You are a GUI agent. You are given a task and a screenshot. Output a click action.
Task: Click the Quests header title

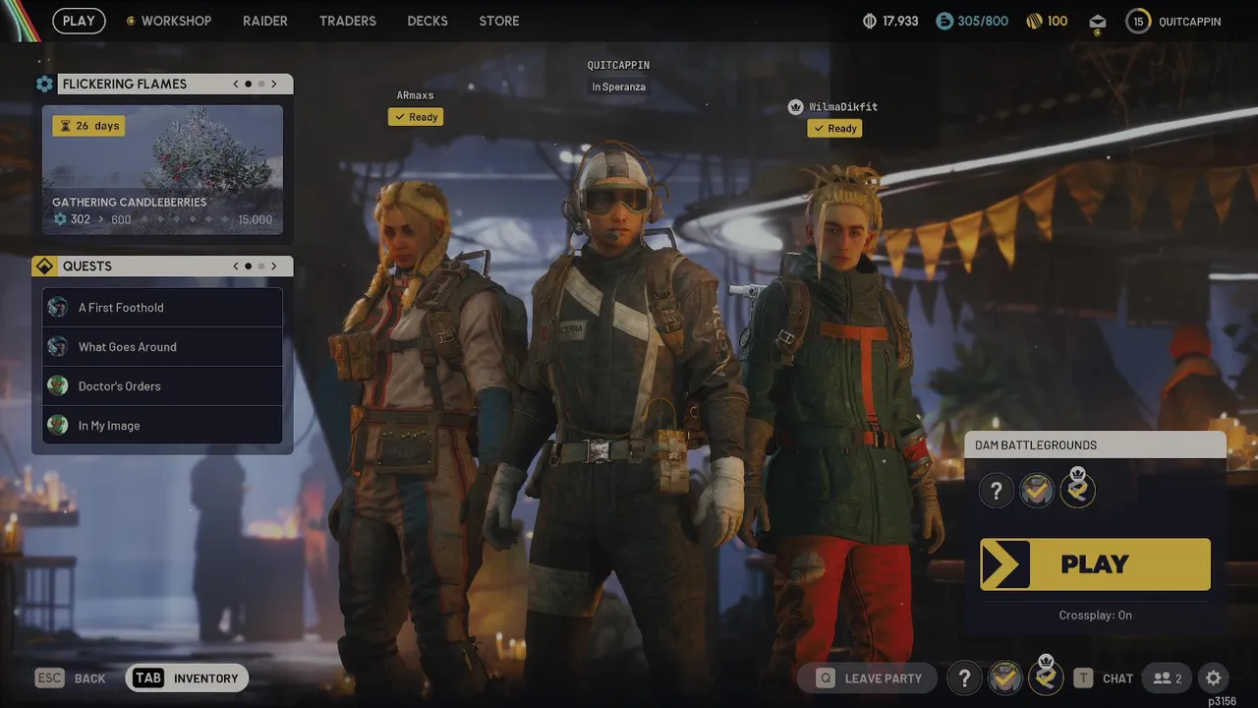click(87, 266)
